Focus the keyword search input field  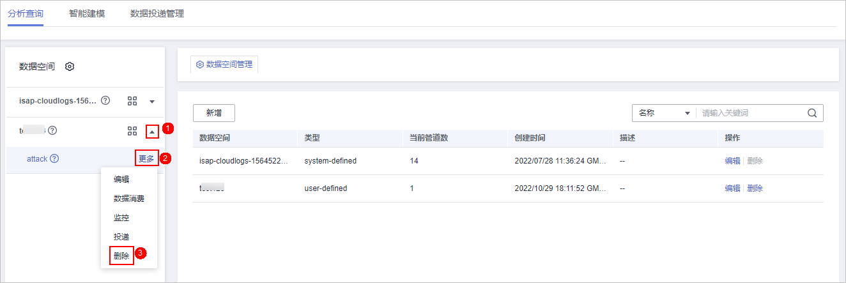click(x=751, y=113)
